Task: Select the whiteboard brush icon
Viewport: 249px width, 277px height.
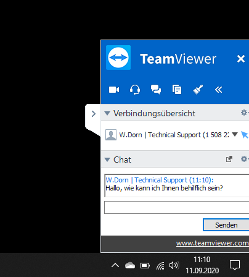Action: [198, 90]
